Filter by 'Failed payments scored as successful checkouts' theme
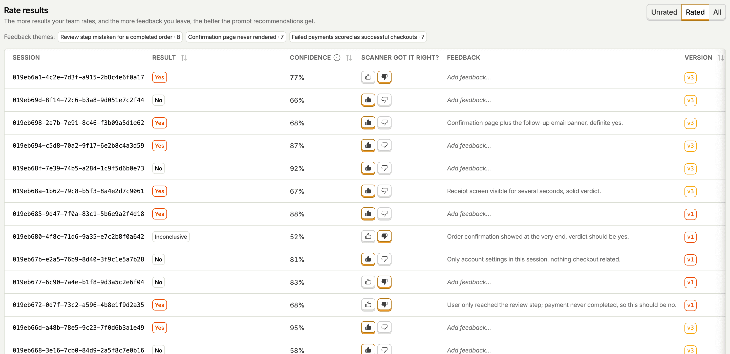This screenshot has height=354, width=730. tap(358, 37)
